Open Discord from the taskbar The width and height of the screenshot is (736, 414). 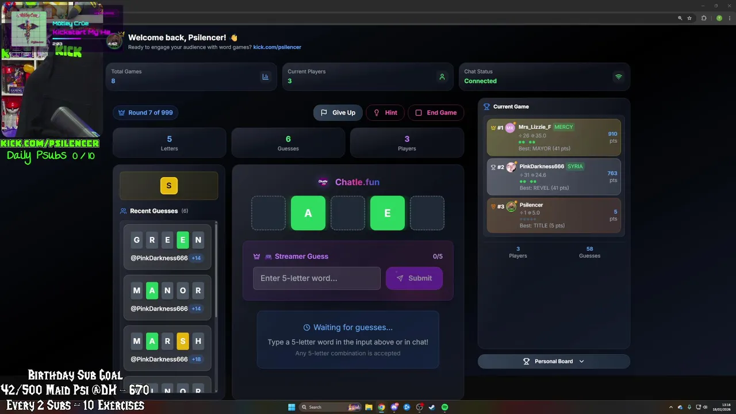pyautogui.click(x=394, y=407)
